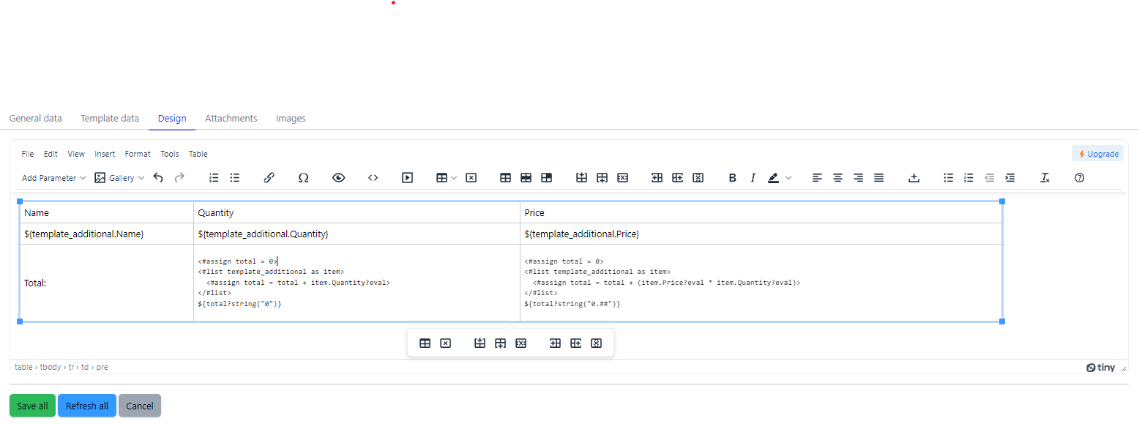Insert row before in main toolbar
The width and height of the screenshot is (1142, 424).
click(581, 177)
